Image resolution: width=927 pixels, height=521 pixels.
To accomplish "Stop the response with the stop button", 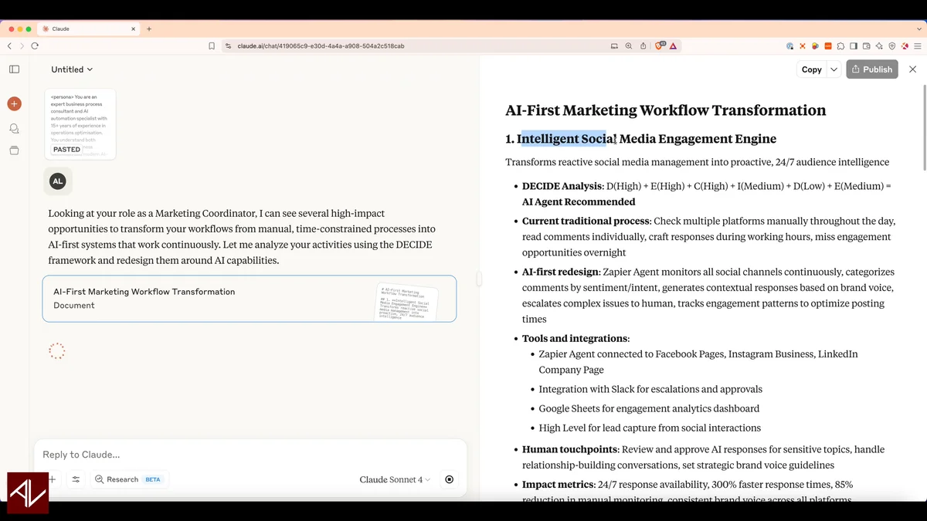I will pos(449,479).
